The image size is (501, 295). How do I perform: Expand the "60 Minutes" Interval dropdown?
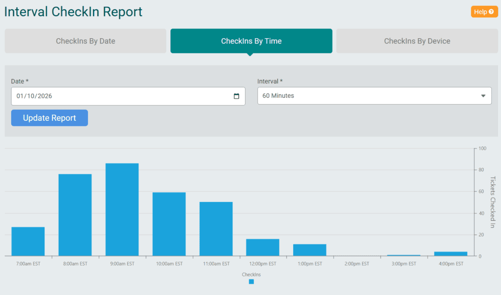pyautogui.click(x=374, y=96)
